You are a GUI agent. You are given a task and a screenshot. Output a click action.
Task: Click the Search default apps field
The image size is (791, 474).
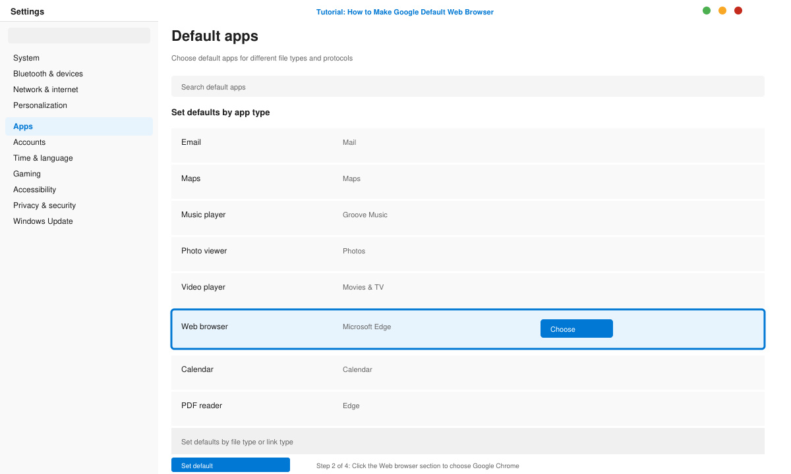468,86
